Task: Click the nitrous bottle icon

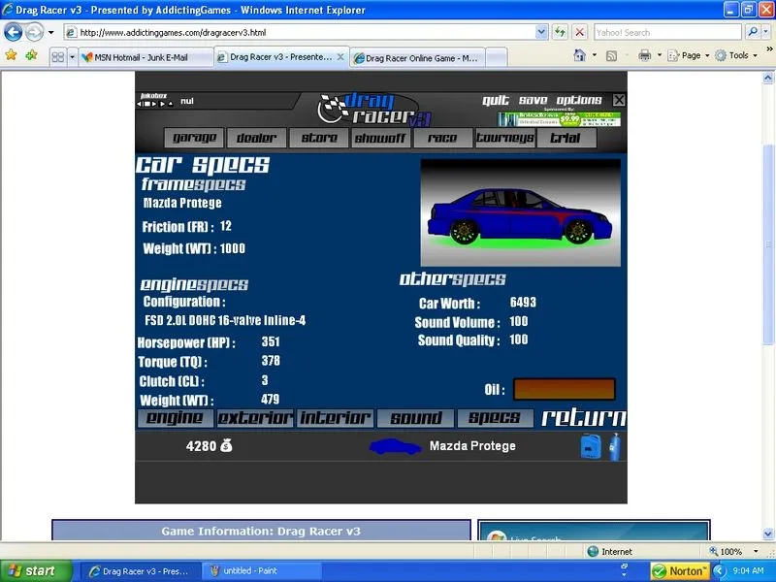Action: (x=613, y=446)
